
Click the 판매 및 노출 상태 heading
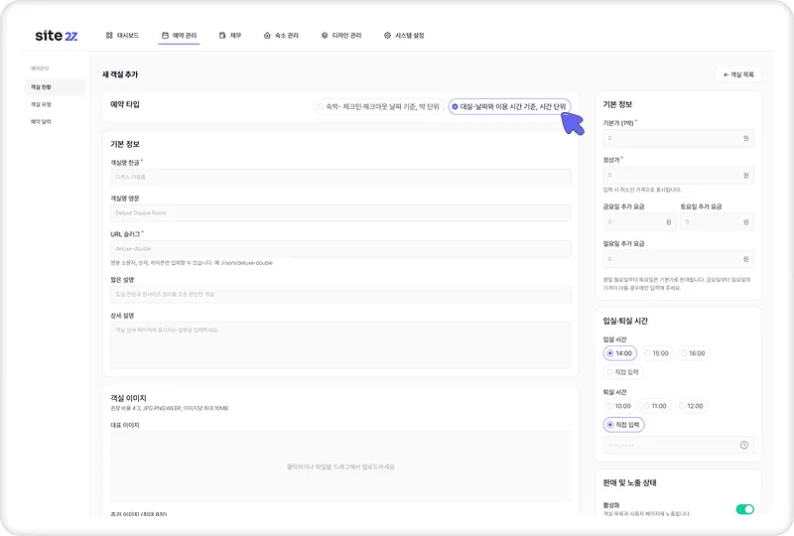[630, 482]
